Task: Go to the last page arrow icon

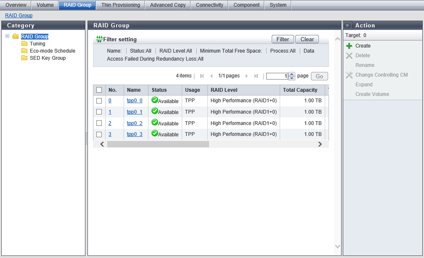Action: [256, 76]
